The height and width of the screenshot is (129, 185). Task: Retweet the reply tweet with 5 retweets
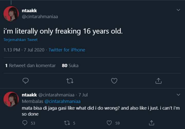coord(67,123)
